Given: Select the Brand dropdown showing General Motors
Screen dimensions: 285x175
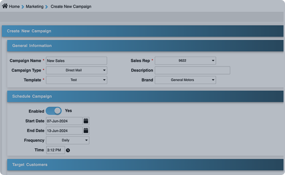Looking at the screenshot, I should 185,80.
